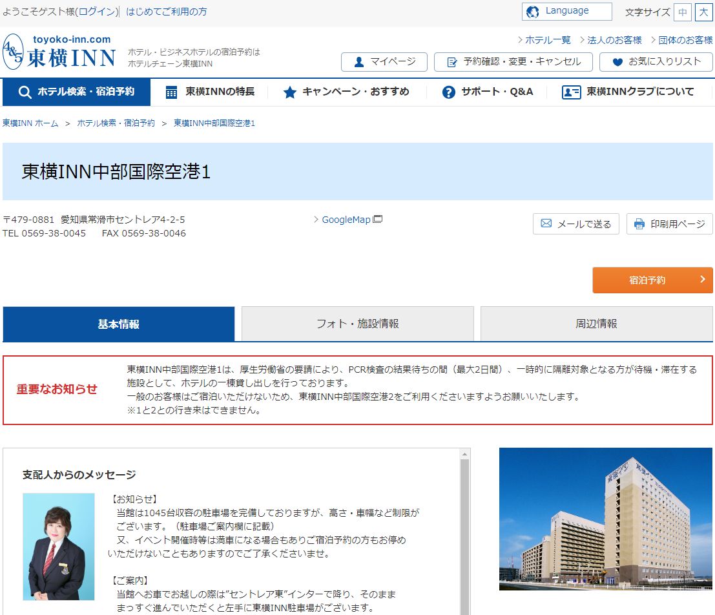Open the Language selector
The width and height of the screenshot is (715, 615).
pos(567,12)
